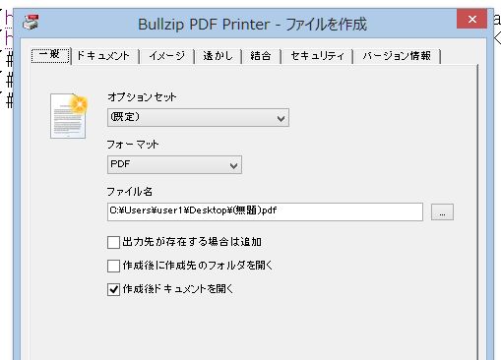The height and width of the screenshot is (360, 501).
Task: Expand the フォーマット PDF dropdown
Action: tap(174, 164)
